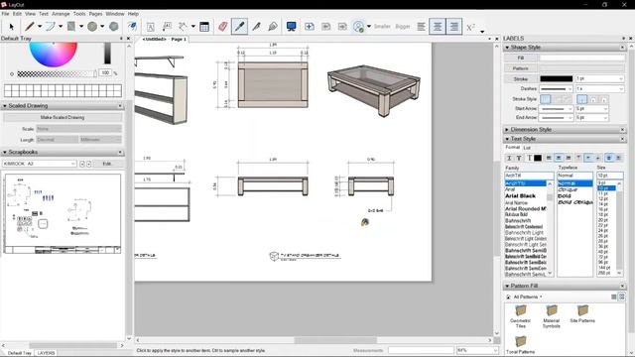Click the Make Scaled Drawing button

click(x=63, y=117)
